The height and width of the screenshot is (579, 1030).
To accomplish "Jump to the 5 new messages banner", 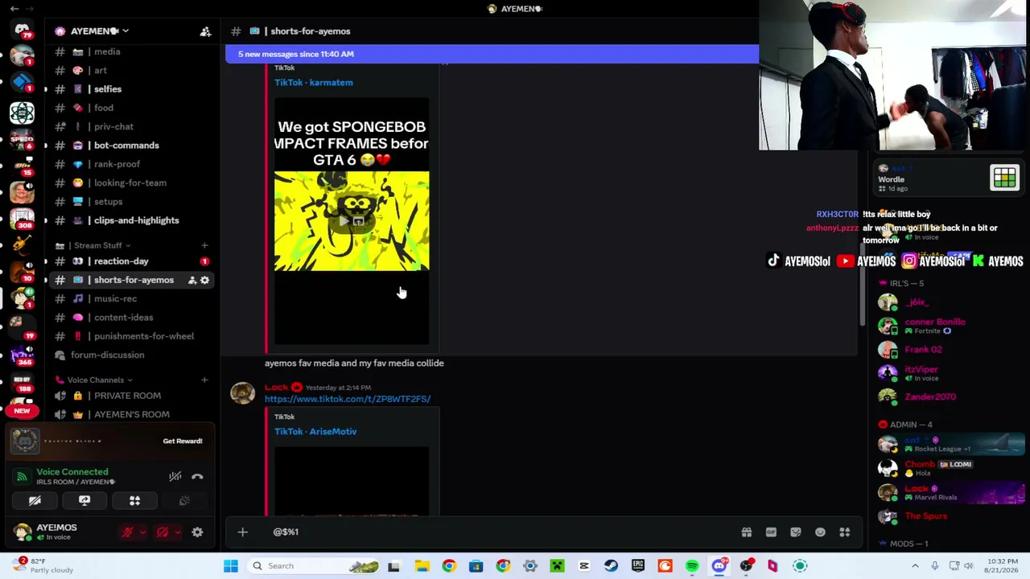I will [x=492, y=54].
